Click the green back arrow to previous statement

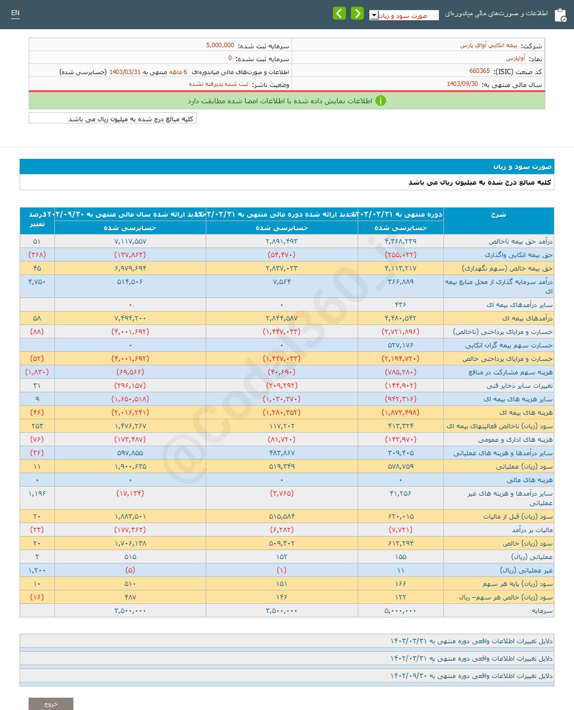coord(339,12)
